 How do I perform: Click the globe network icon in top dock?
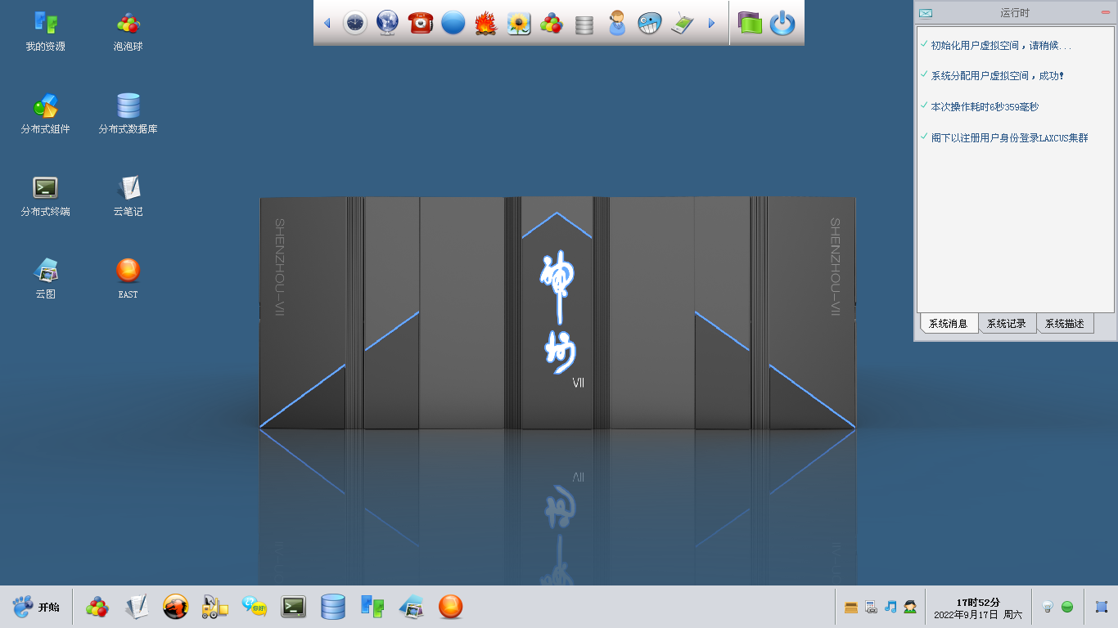tap(388, 23)
